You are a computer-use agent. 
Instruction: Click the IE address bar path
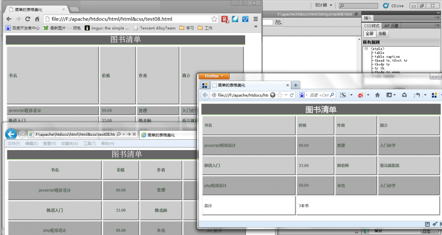[x=75, y=134]
